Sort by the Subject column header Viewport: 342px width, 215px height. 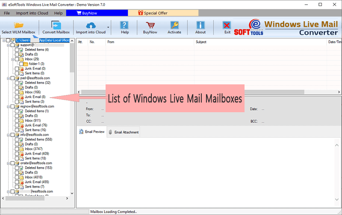coord(260,42)
